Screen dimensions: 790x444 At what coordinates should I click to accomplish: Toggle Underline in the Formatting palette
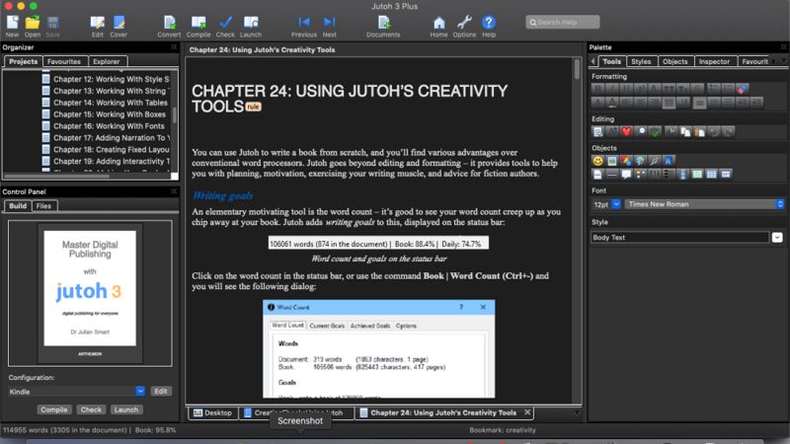[x=626, y=89]
